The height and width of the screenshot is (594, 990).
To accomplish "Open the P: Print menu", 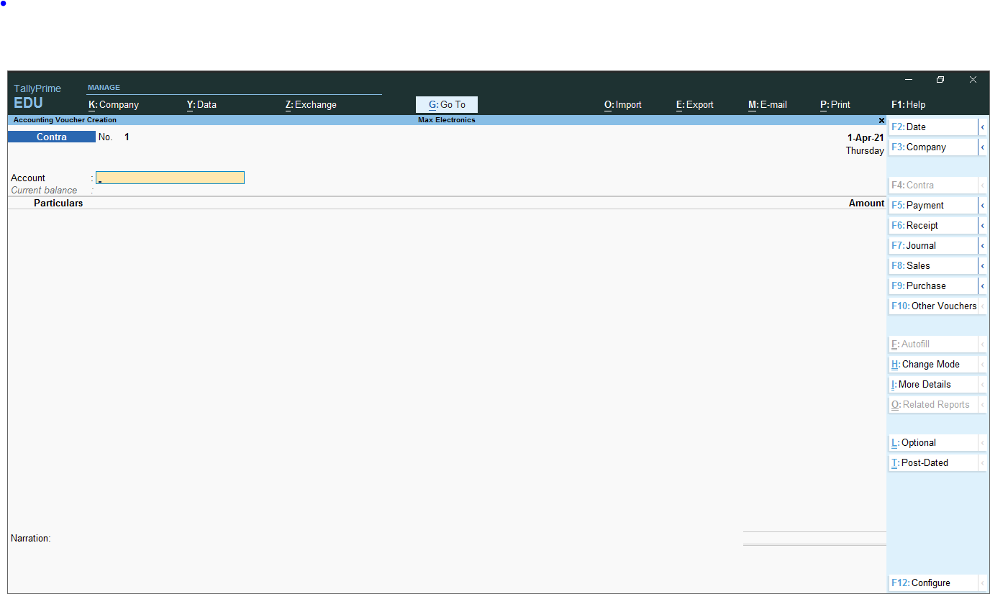I will click(x=835, y=104).
